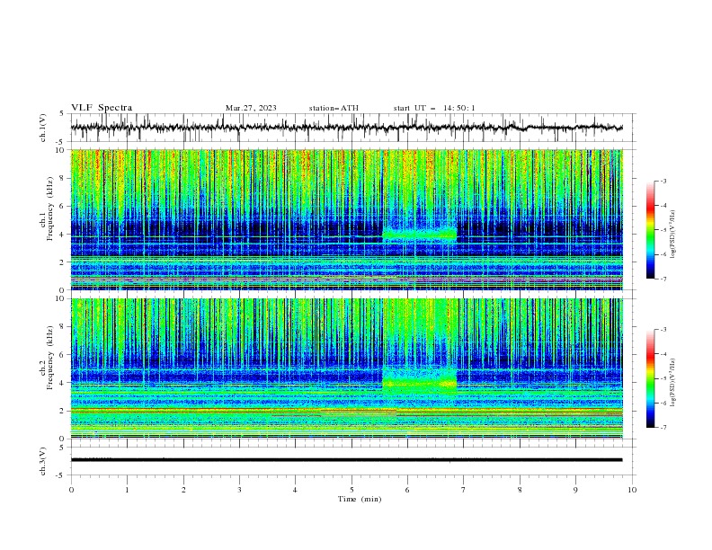Click the ch.2 PSD color bar

click(x=651, y=378)
